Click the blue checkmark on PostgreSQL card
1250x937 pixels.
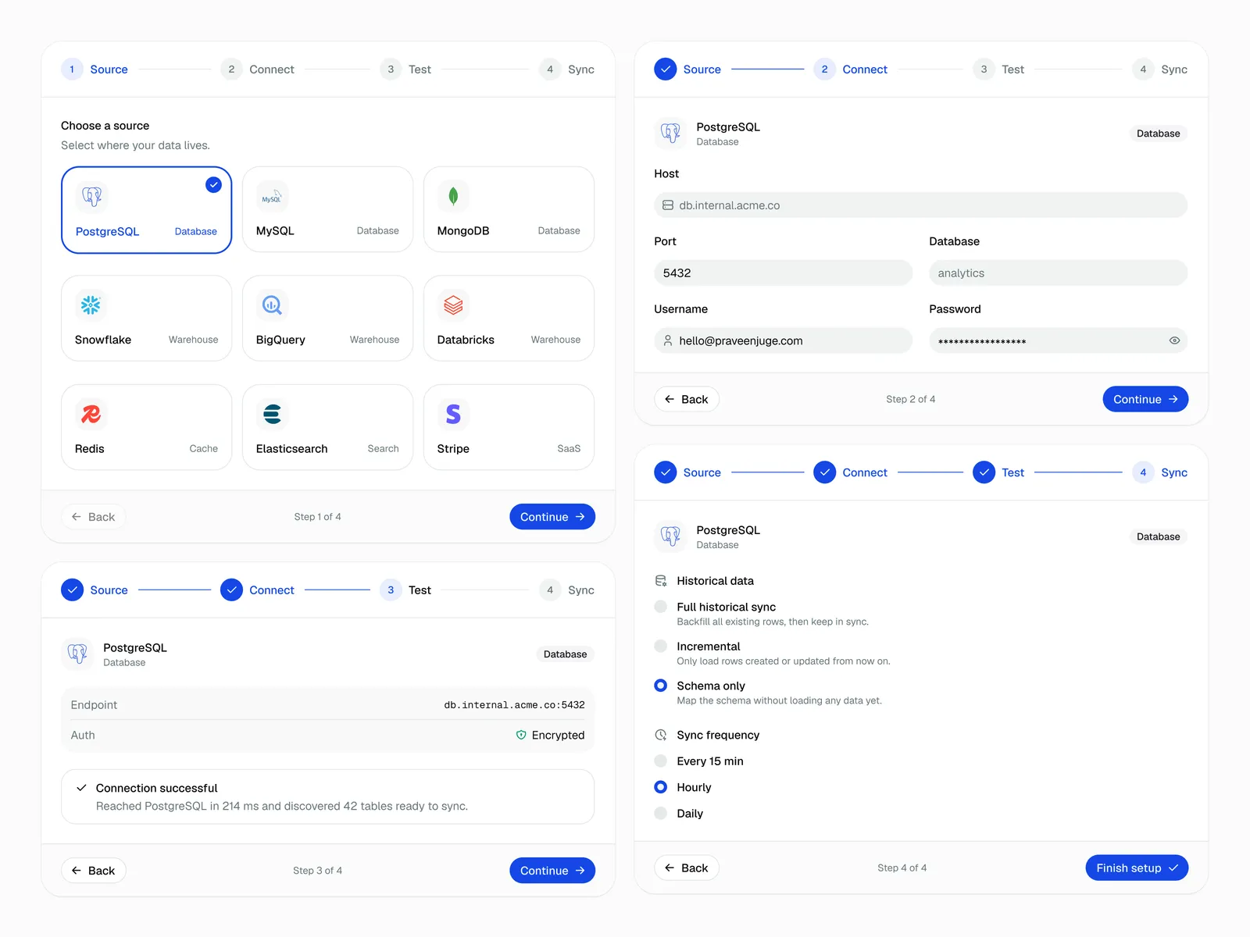click(213, 185)
